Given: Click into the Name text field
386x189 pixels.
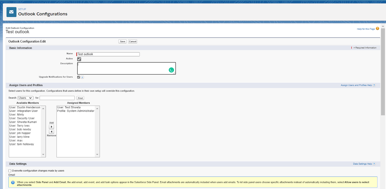Looking at the screenshot, I should pos(108,54).
